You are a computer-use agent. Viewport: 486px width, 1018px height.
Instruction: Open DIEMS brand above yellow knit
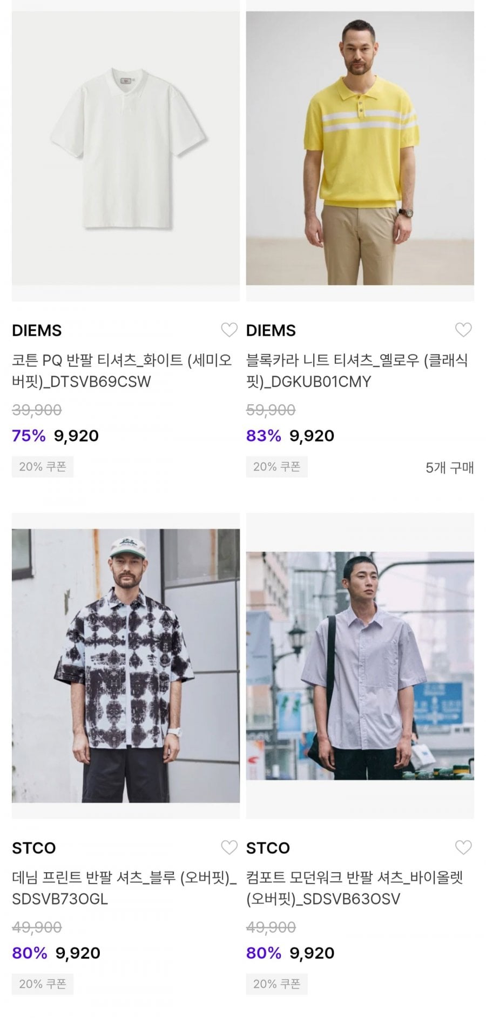click(x=271, y=330)
